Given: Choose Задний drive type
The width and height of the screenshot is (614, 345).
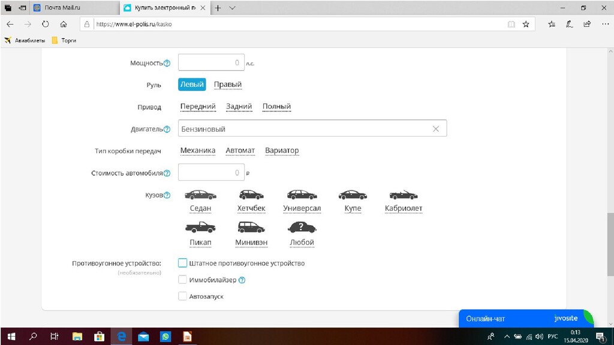Looking at the screenshot, I should pos(239,107).
